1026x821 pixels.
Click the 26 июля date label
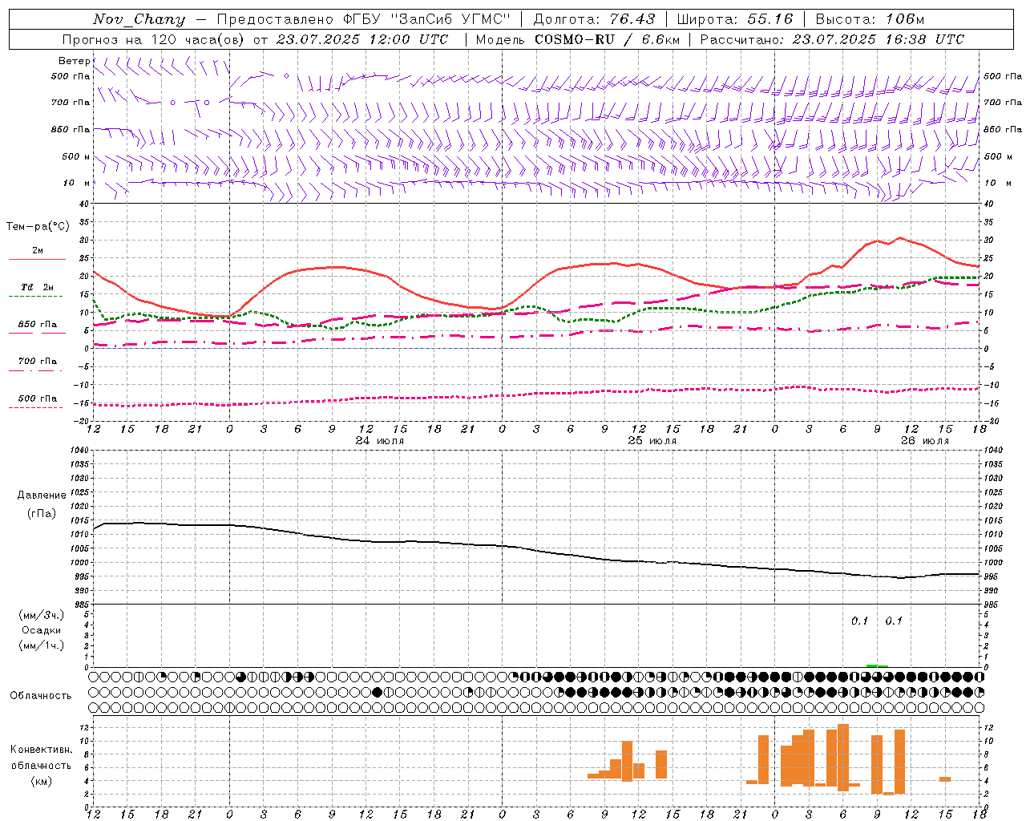coord(925,440)
